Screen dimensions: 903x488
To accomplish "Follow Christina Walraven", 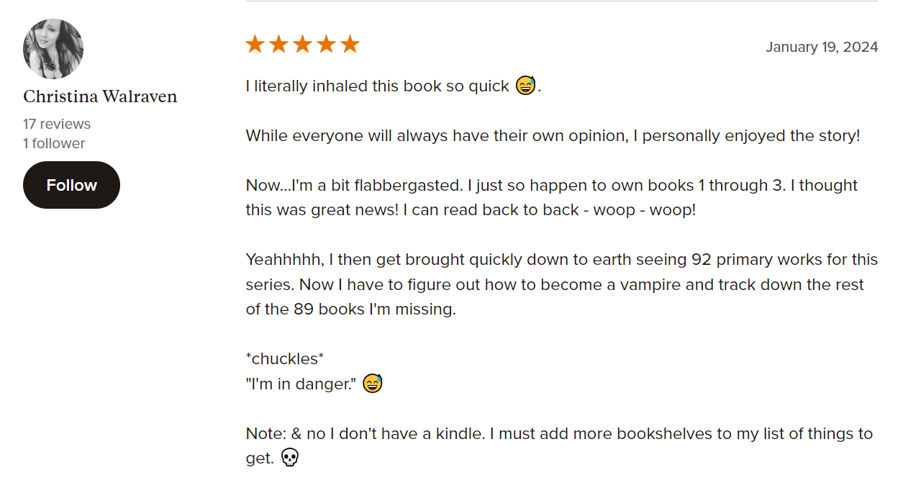I will [x=71, y=185].
